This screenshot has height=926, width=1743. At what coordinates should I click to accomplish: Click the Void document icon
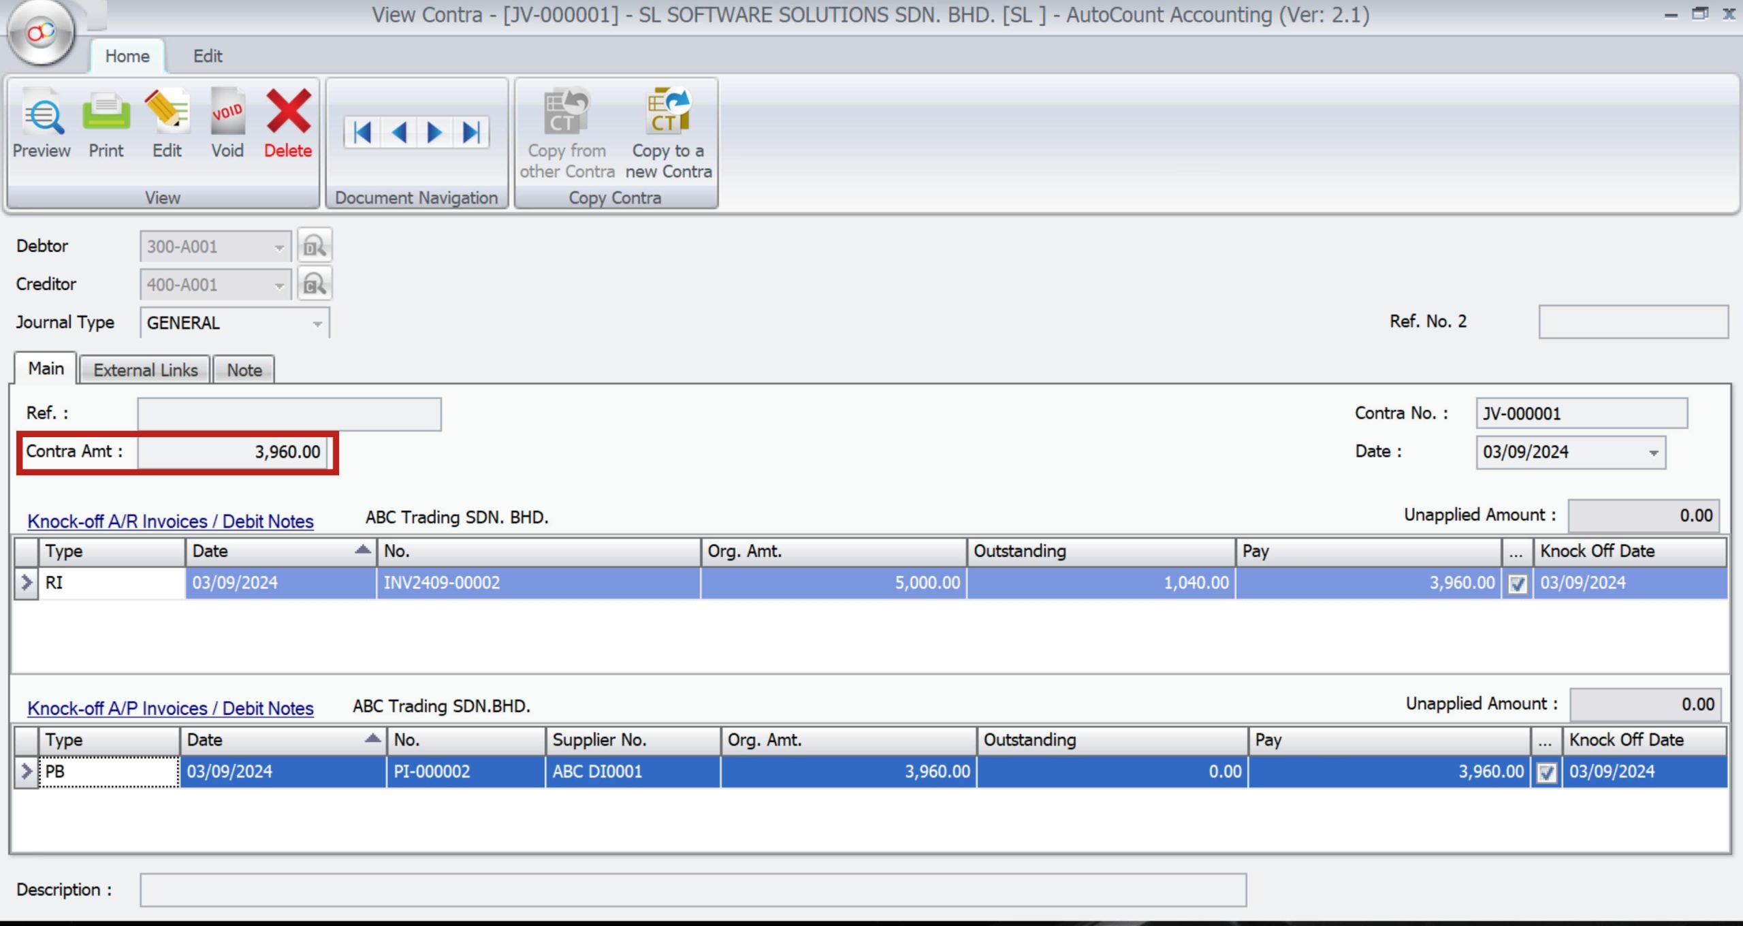coord(227,113)
